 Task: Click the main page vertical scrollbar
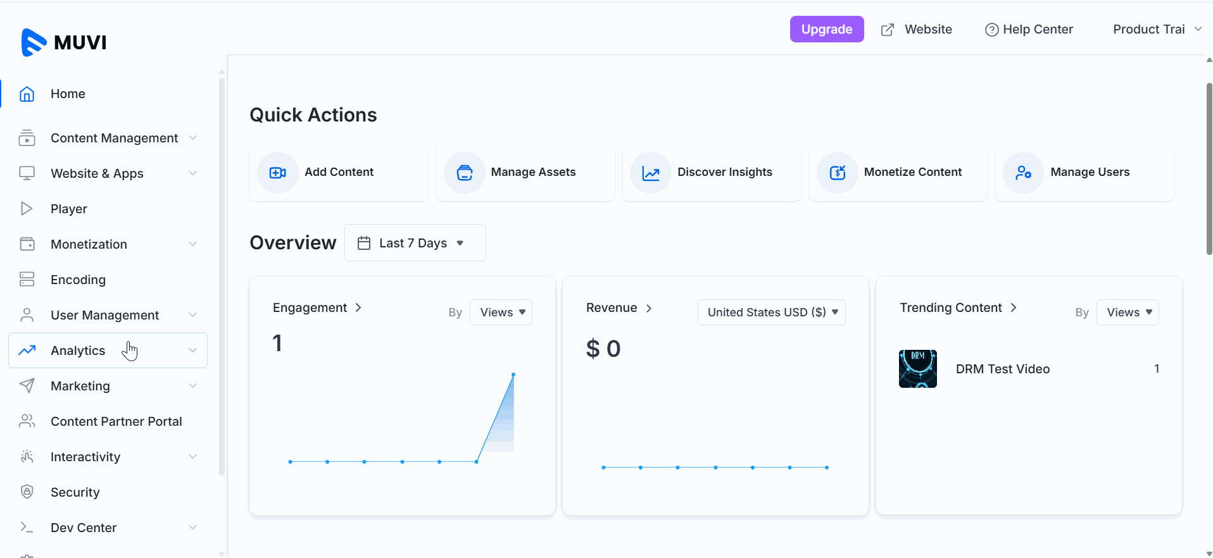1209,169
